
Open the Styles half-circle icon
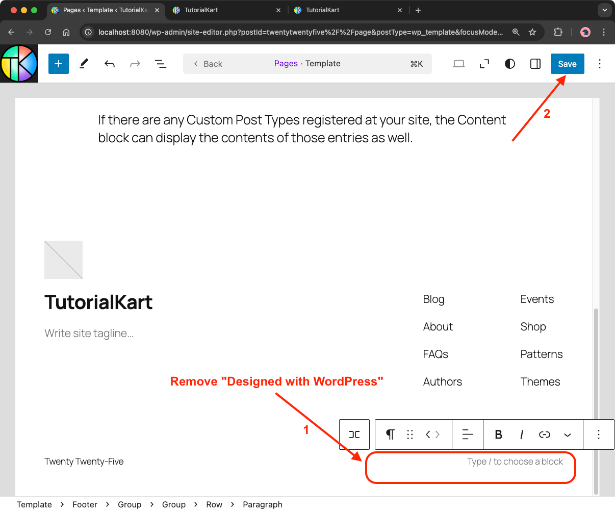[x=510, y=64]
